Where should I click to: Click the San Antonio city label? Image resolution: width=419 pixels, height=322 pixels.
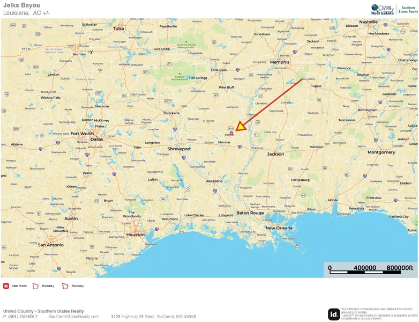click(x=51, y=245)
